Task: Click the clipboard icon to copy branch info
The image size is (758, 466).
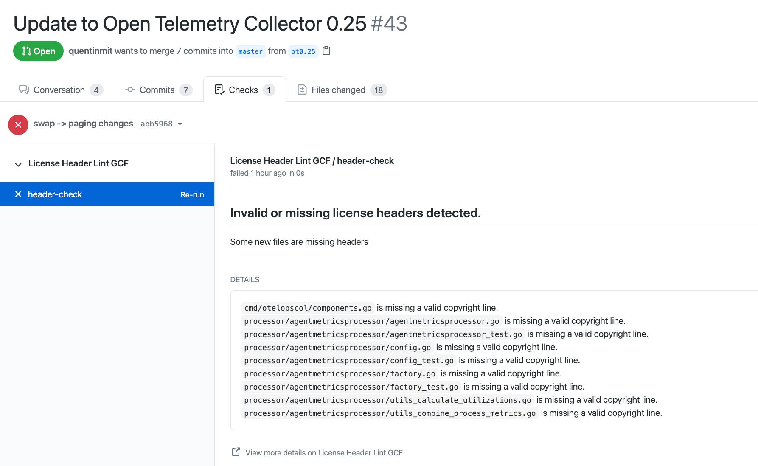Action: tap(326, 51)
